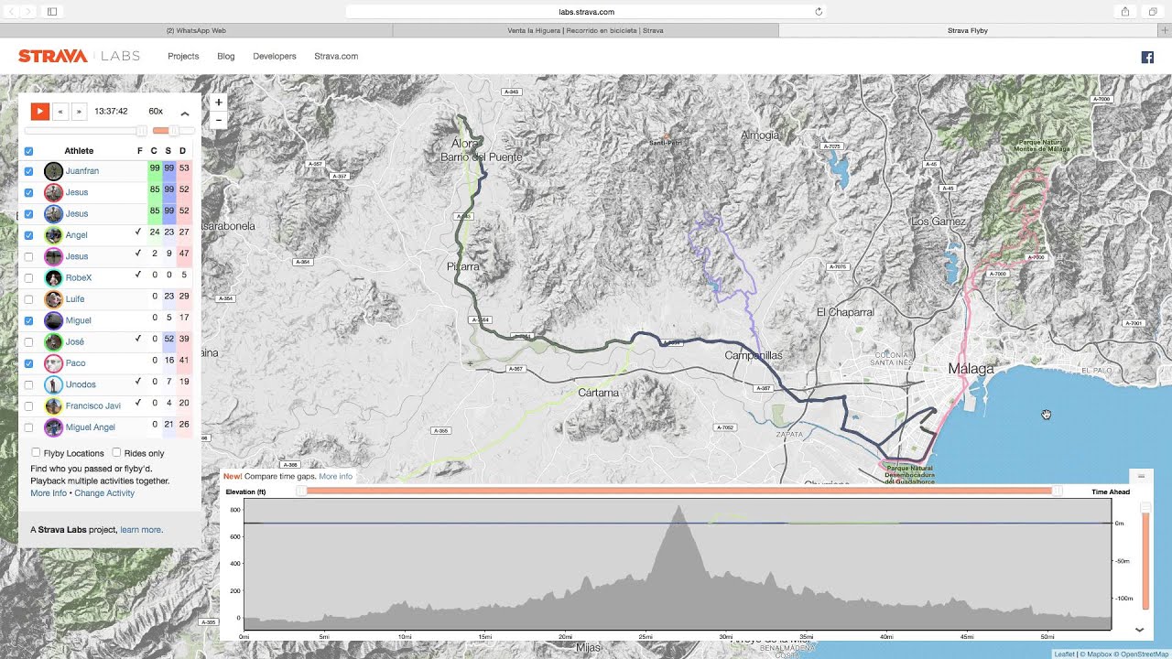Click the right handle of elevation range bar

click(x=1058, y=492)
